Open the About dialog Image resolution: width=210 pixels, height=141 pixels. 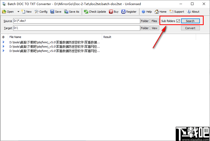click(x=193, y=12)
